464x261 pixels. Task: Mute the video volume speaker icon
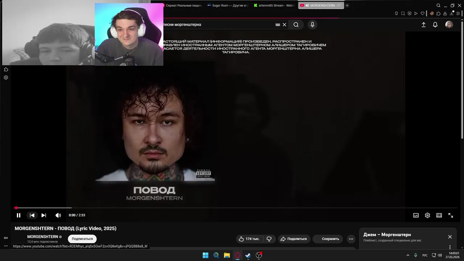(58, 215)
